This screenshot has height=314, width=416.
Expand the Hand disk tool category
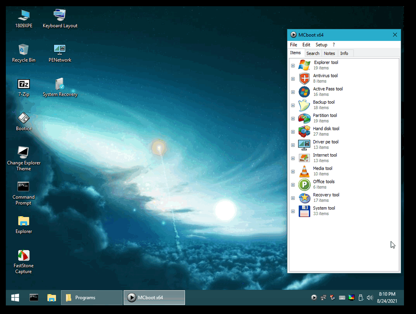pyautogui.click(x=293, y=132)
